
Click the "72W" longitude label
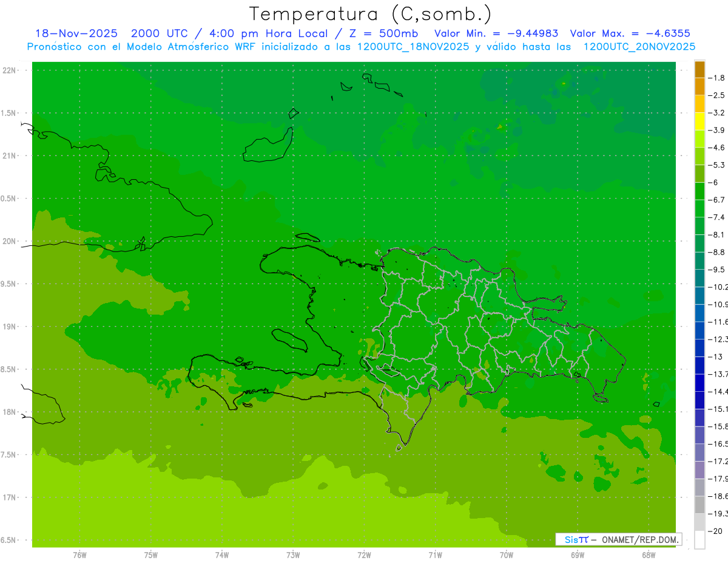pos(364,555)
